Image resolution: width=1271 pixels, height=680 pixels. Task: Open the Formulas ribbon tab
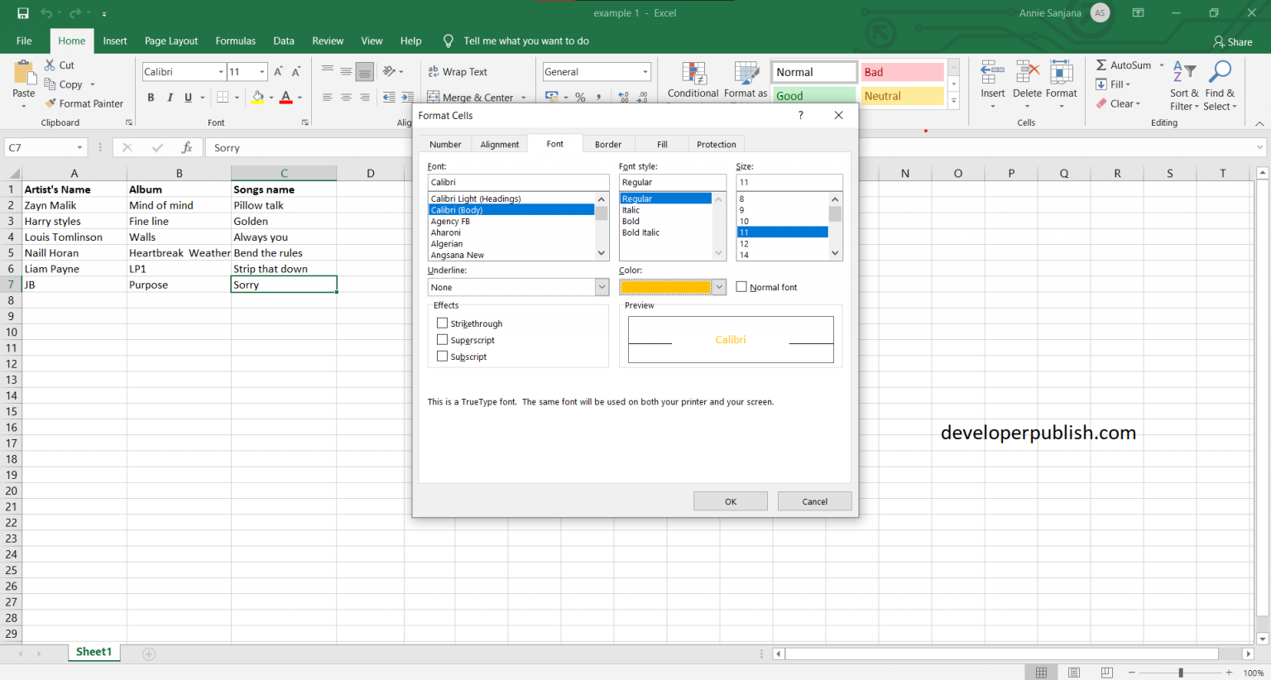(x=235, y=41)
